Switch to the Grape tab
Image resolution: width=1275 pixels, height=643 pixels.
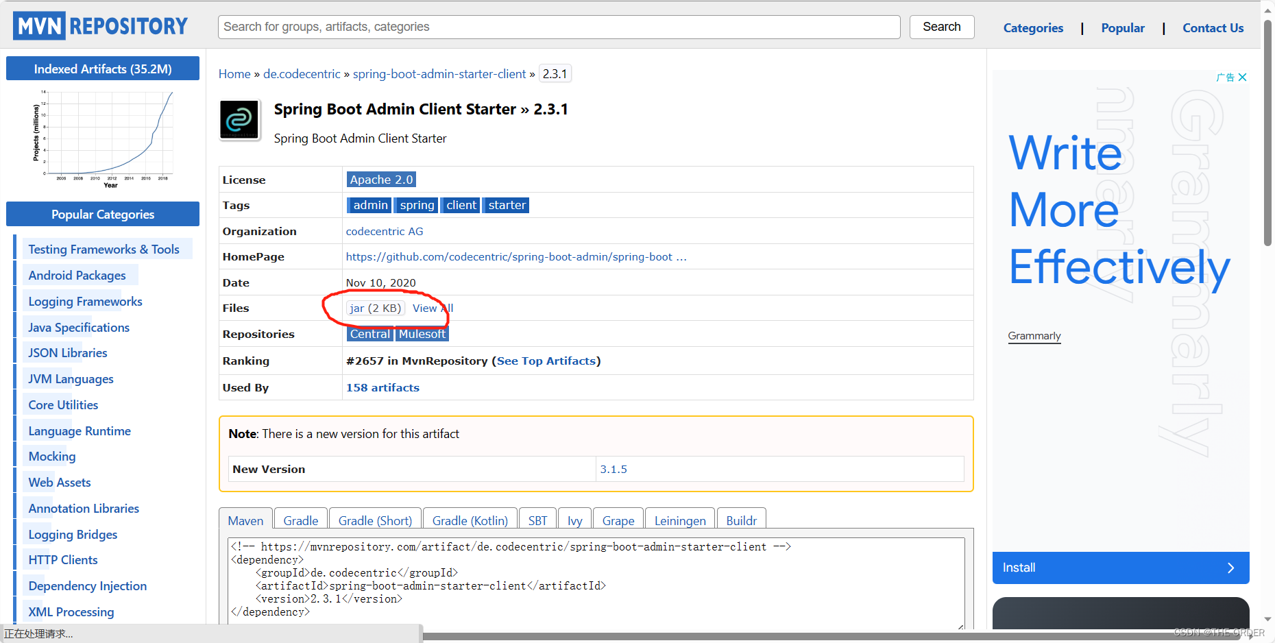coord(618,520)
